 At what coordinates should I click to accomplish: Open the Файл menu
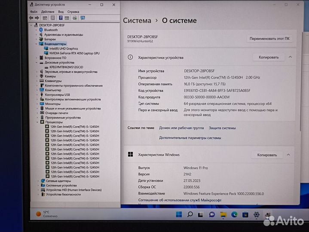[x=34, y=12]
